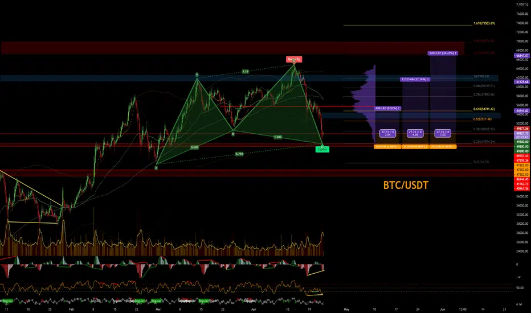Viewport: 531px width, 313px height.
Task: Click the 36000.00 price scale value
Action: tap(522, 196)
